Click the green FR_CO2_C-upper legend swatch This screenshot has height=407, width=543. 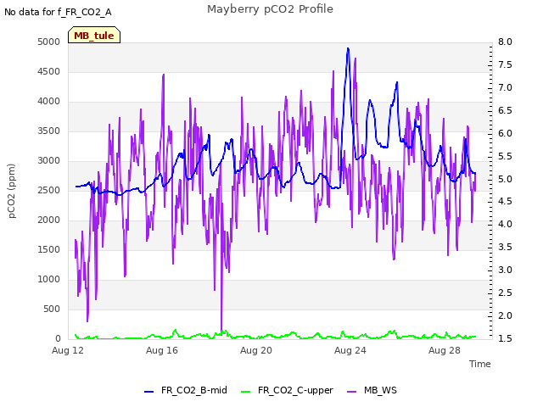(x=245, y=392)
